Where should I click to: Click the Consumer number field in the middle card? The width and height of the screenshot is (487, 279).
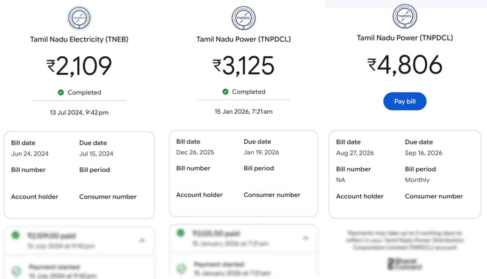[272, 195]
